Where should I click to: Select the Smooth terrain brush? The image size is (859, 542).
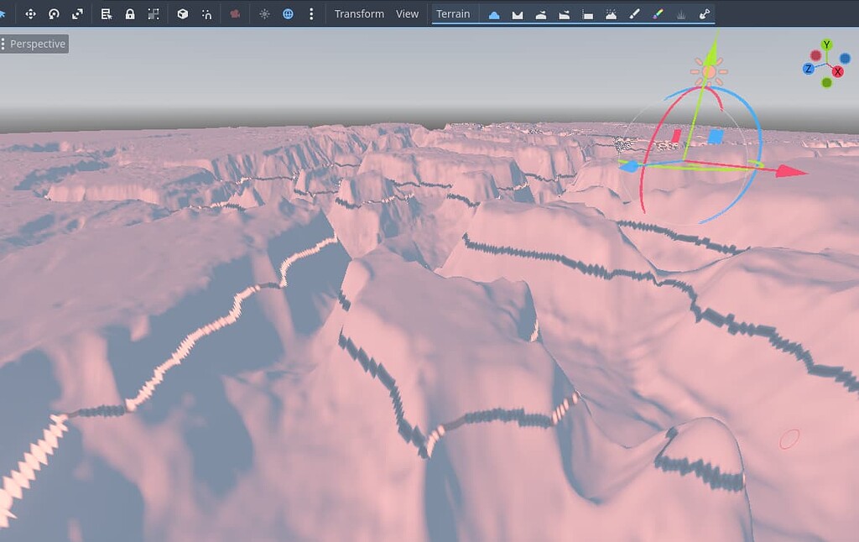[x=542, y=13]
